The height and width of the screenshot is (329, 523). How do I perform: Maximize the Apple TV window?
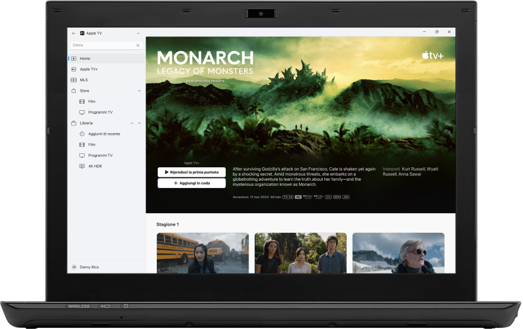[437, 32]
